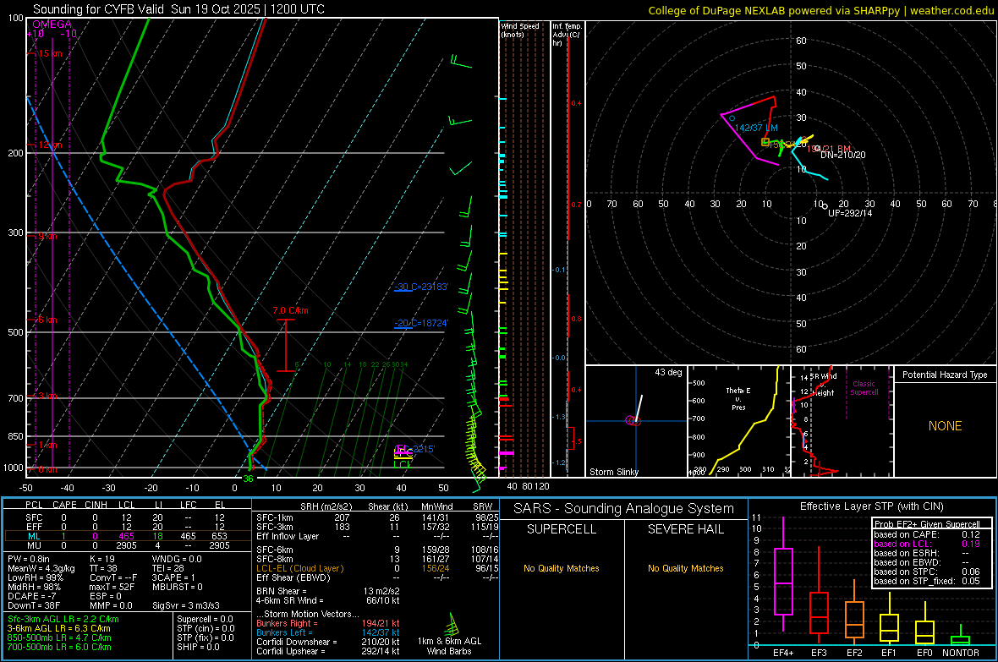Select the LCL-EL (Cloud Layer) row
The image size is (998, 662).
[x=377, y=568]
